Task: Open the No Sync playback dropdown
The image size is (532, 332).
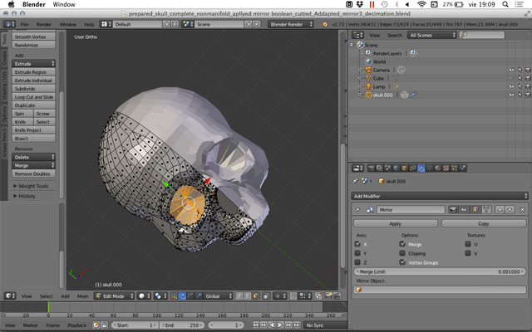Action: tap(325, 325)
